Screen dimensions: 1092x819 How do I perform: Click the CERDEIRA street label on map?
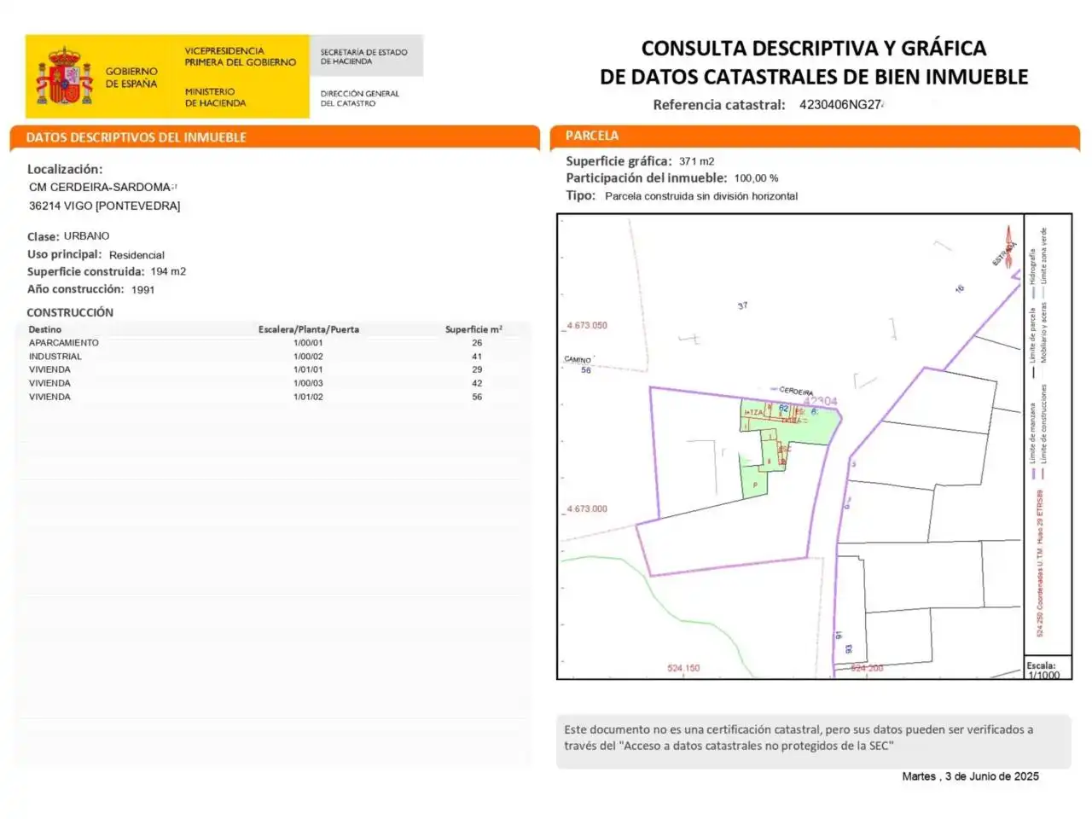pos(796,391)
